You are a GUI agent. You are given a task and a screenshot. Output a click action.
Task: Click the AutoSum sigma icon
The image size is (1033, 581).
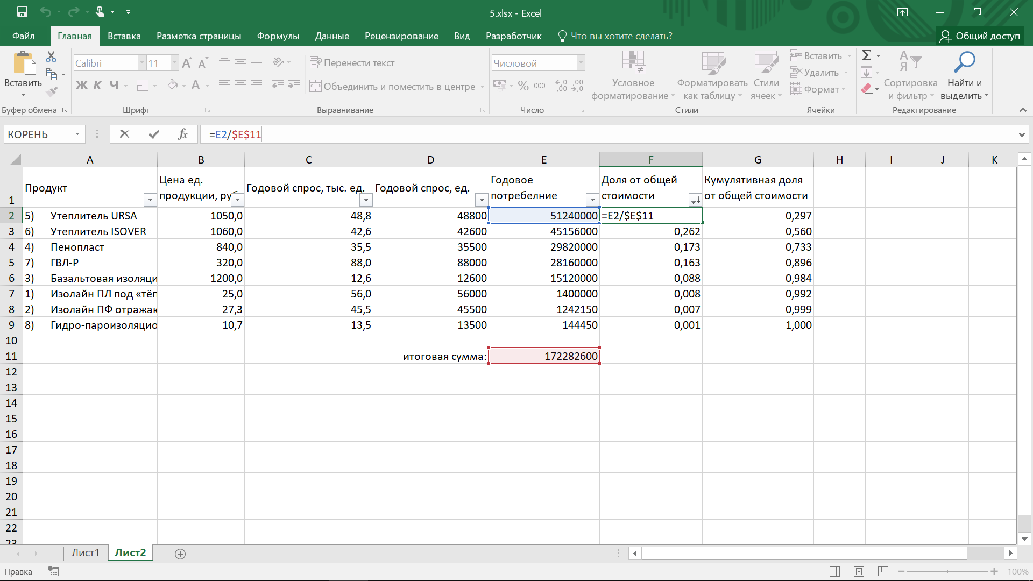[x=866, y=55]
